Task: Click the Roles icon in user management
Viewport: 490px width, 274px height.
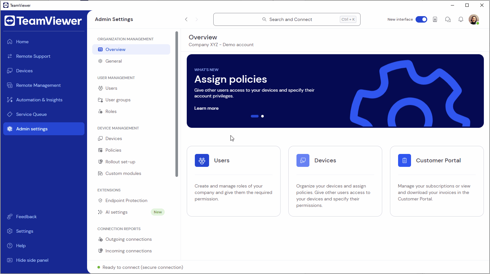Action: [x=100, y=111]
